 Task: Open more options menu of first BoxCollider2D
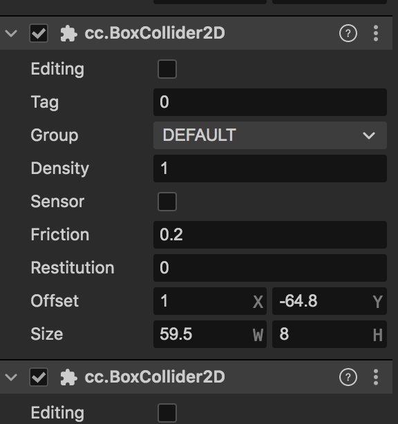[376, 33]
